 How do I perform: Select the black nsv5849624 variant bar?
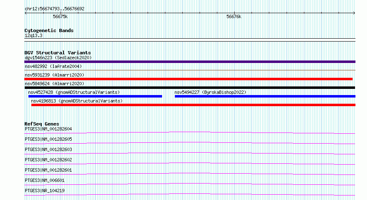pyautogui.click(x=190, y=88)
